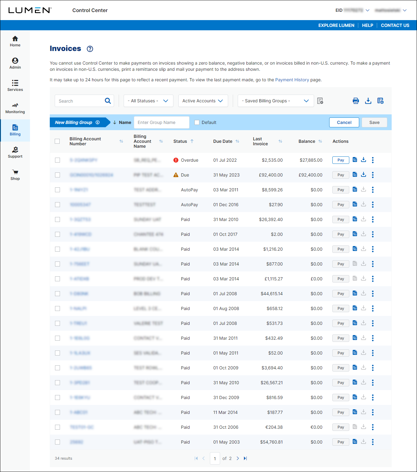The image size is (417, 472).
Task: Save the new billing group
Action: click(x=374, y=122)
